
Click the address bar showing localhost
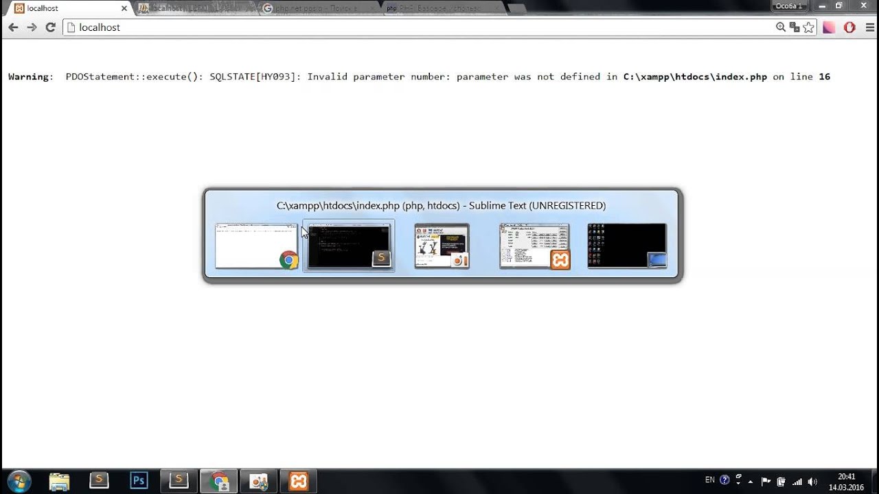[x=419, y=27]
